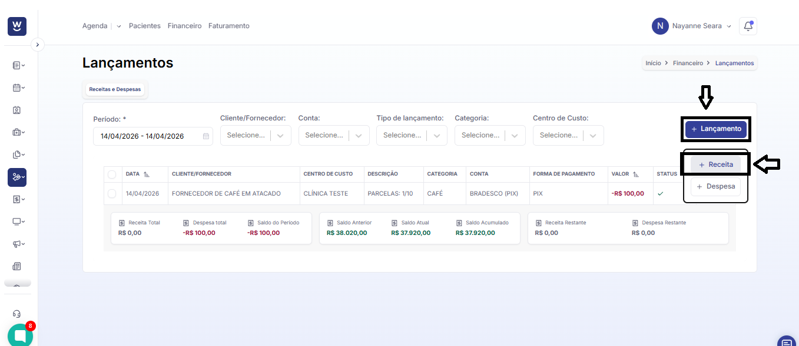The width and height of the screenshot is (799, 346).
Task: Click the R$ 38.020,00 Saldo Anterior value
Action: coord(347,233)
